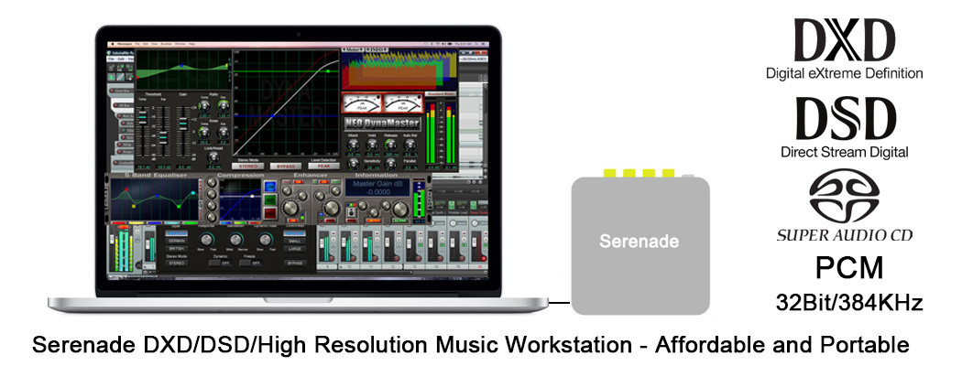The width and height of the screenshot is (962, 366).
Task: Select the SMALL lookahead button
Action: (294, 241)
